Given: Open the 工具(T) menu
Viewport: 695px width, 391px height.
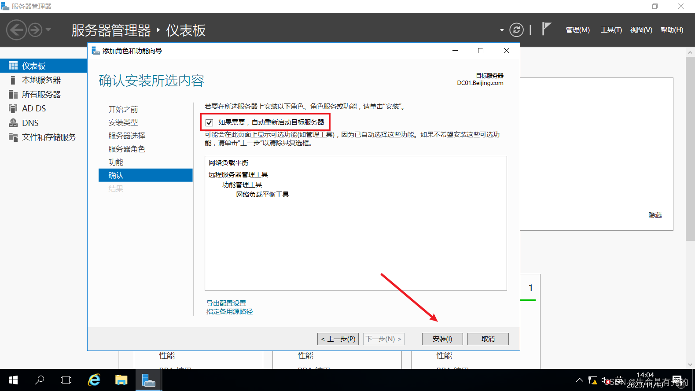Looking at the screenshot, I should (x=611, y=30).
